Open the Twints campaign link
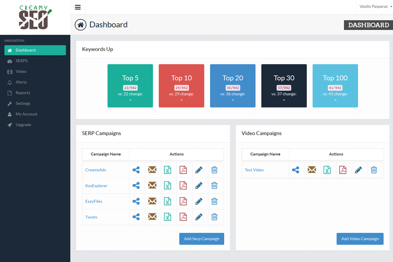393x262 pixels. click(x=91, y=217)
